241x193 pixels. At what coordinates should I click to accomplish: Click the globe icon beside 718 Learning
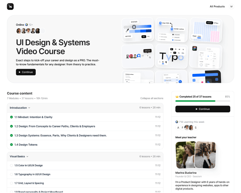(x=177, y=122)
